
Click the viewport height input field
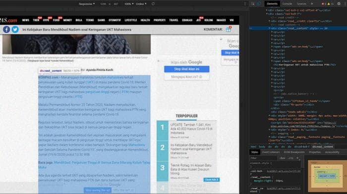click(x=116, y=4)
